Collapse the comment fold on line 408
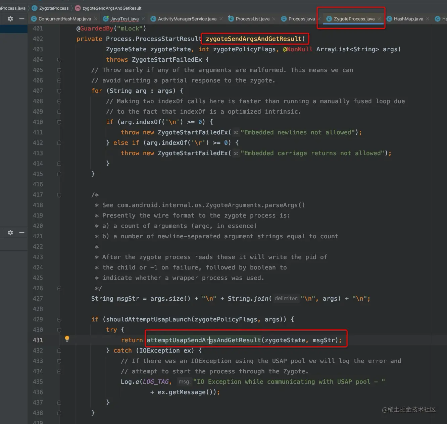Screen dimensions: 447x424 [59, 101]
